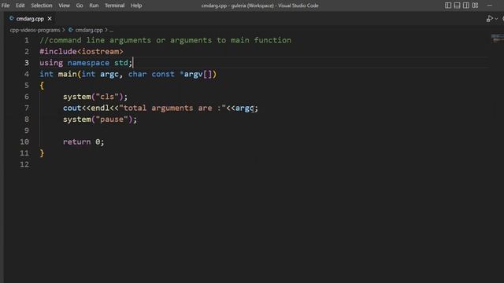Open the Run menu
This screenshot has width=504, height=283.
(94, 6)
